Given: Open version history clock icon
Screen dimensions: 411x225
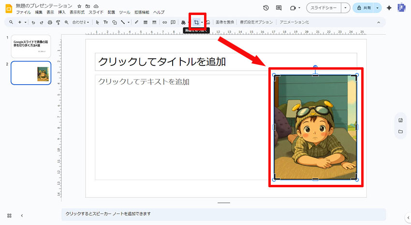Looking at the screenshot, I should pos(266,8).
